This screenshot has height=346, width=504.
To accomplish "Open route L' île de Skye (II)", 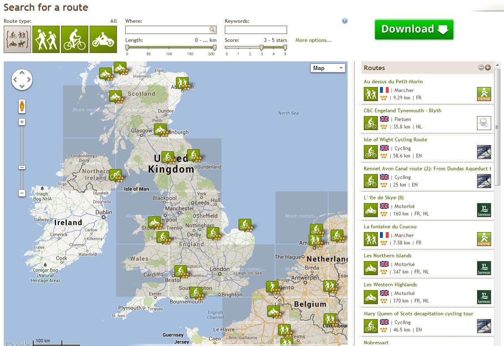I will click(384, 198).
